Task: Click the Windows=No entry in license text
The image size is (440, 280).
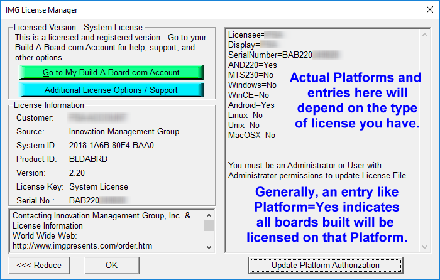Action: coord(252,85)
